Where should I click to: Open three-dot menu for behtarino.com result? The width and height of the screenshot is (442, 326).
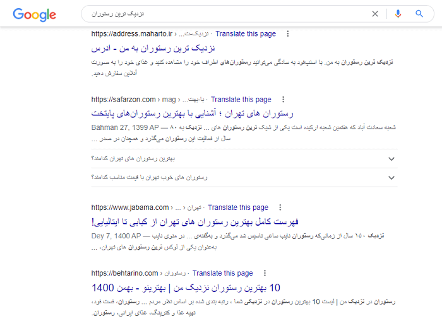coord(265,273)
